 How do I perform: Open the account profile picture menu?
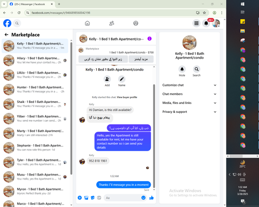216,23
